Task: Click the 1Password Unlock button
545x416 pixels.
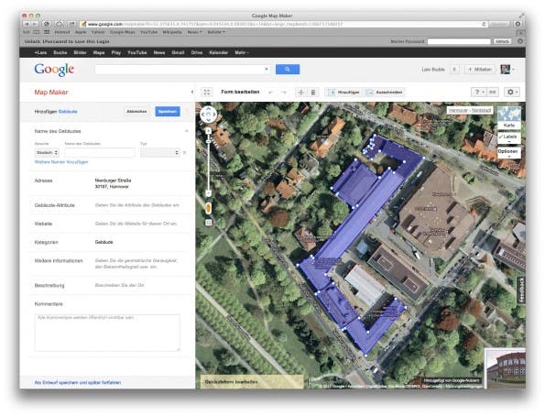Action: [x=502, y=41]
